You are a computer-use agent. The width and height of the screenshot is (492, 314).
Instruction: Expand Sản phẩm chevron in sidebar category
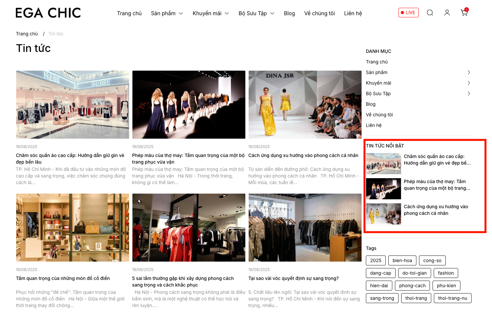[x=469, y=72]
